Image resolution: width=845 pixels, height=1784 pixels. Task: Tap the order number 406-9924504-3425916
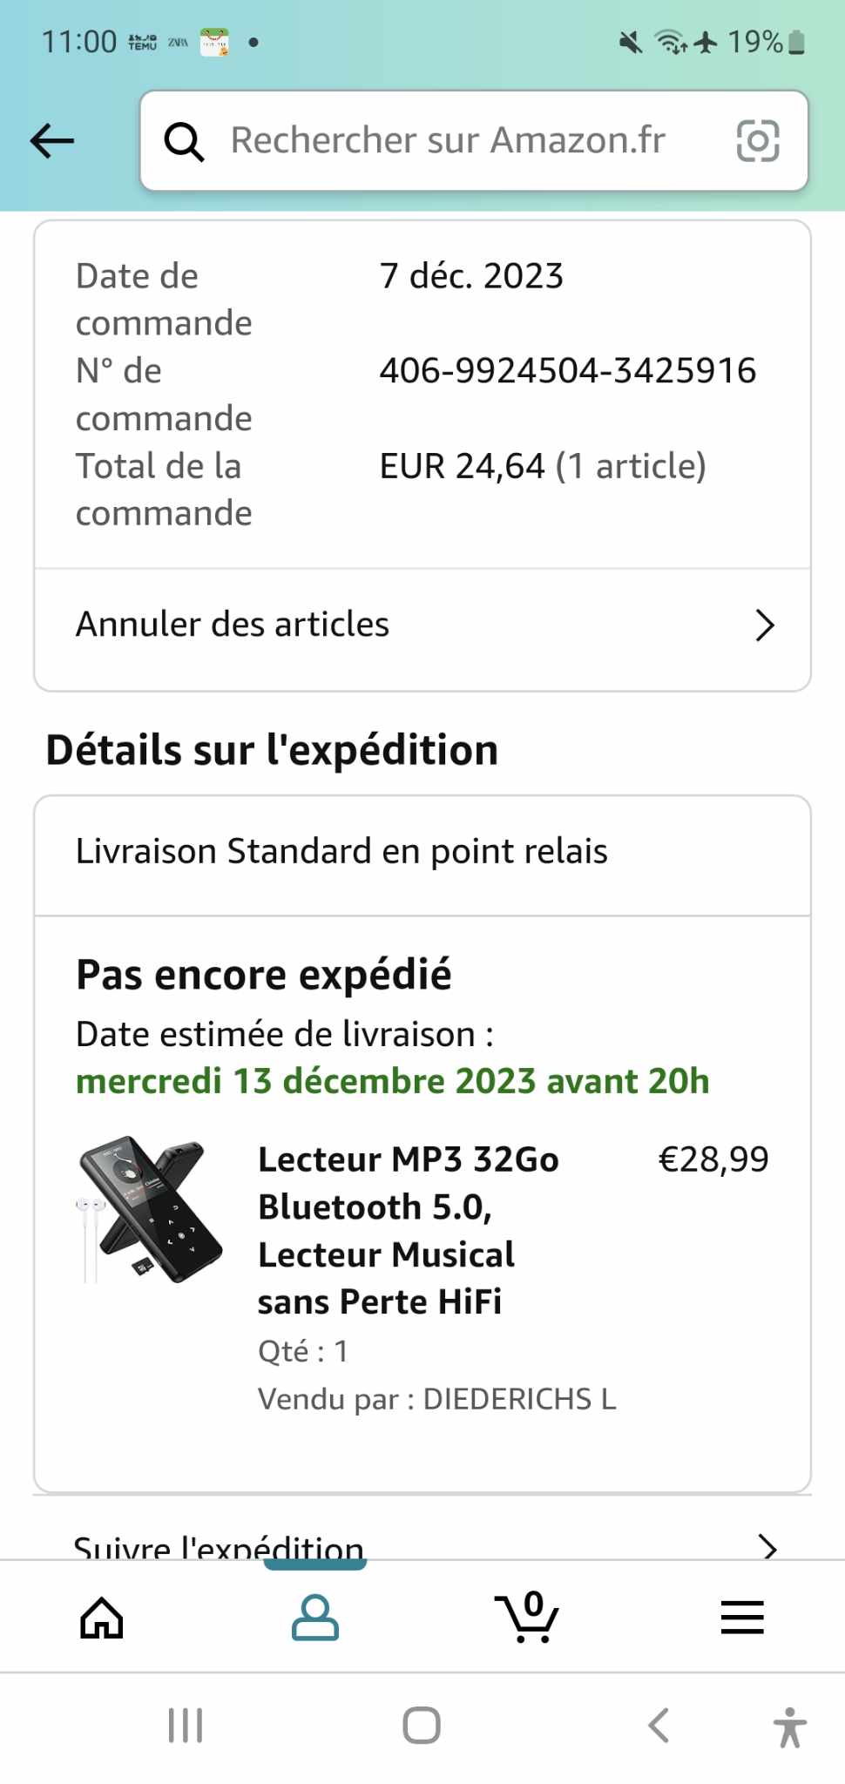pyautogui.click(x=567, y=371)
